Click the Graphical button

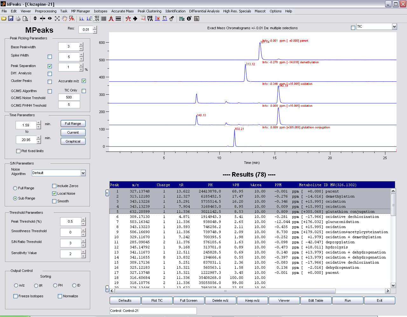pyautogui.click(x=73, y=141)
